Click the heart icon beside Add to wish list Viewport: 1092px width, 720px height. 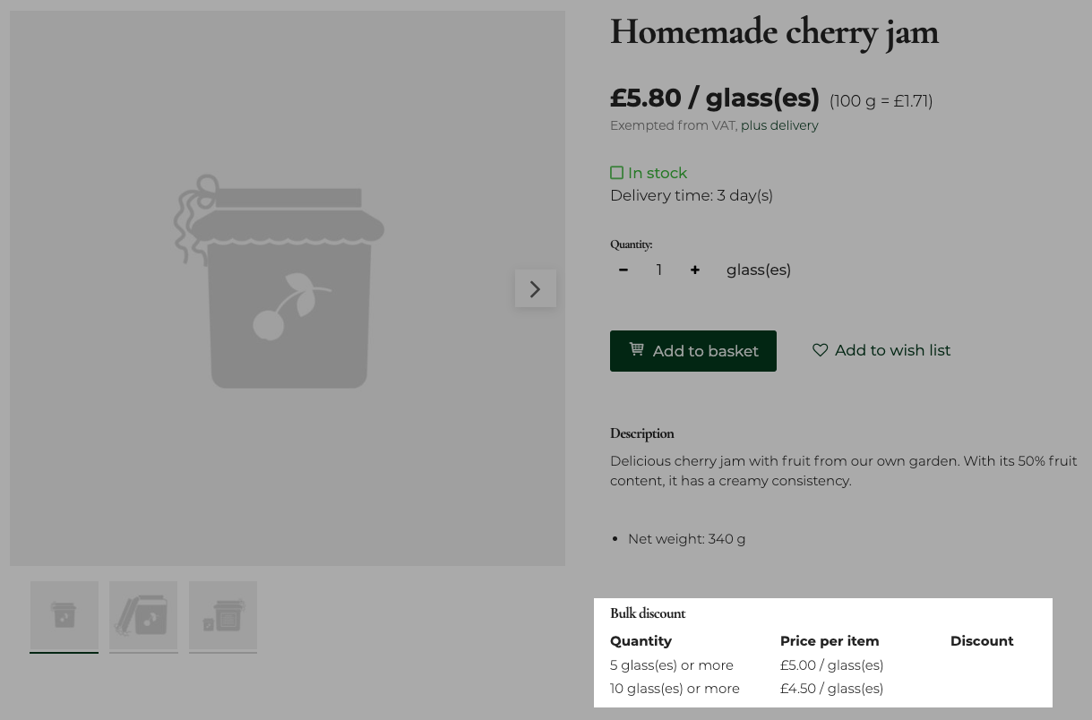pyautogui.click(x=821, y=350)
